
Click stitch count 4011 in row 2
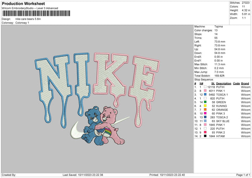[x=212, y=91]
